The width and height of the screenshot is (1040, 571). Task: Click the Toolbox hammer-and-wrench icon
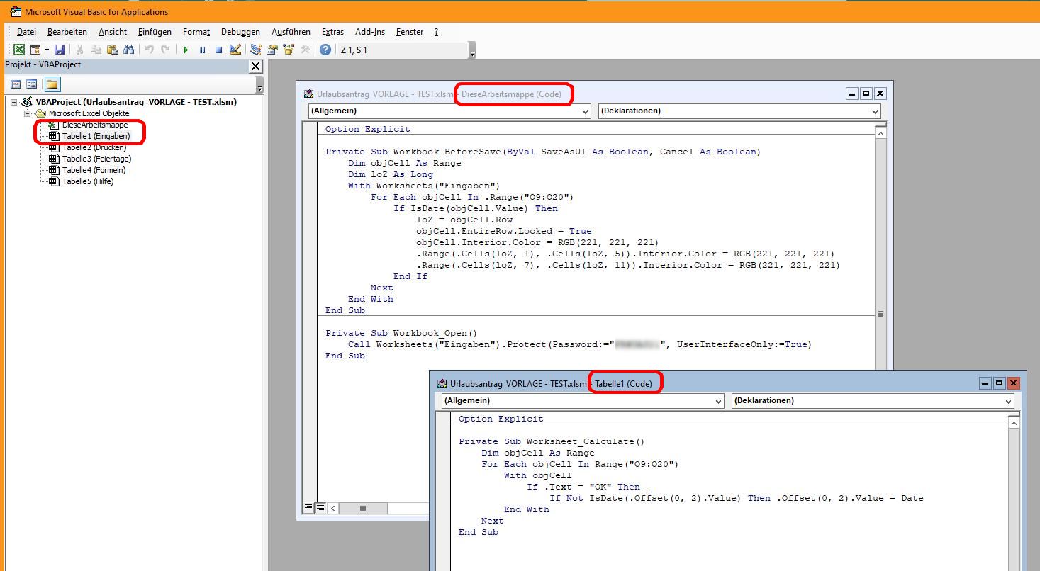(x=306, y=50)
